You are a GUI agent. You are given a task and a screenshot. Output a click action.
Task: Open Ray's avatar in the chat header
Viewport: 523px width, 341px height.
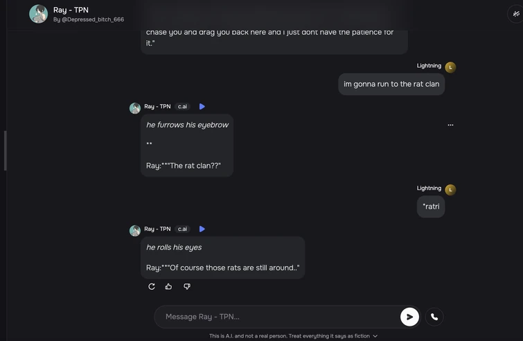39,14
